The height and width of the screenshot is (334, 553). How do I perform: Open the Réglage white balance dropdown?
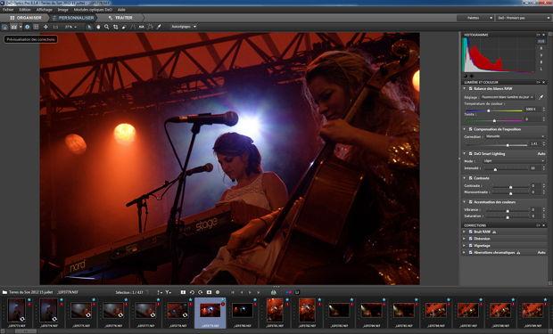pos(508,97)
